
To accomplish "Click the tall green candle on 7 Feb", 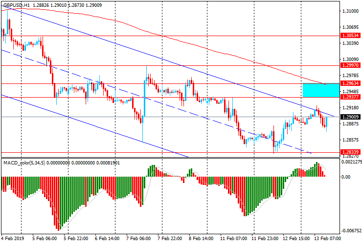I will point(145,98).
